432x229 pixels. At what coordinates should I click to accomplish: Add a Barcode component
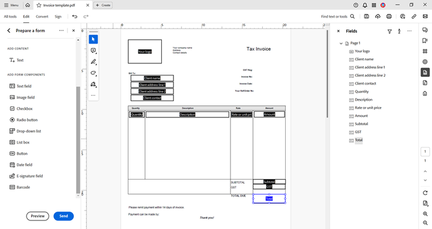(x=20, y=187)
